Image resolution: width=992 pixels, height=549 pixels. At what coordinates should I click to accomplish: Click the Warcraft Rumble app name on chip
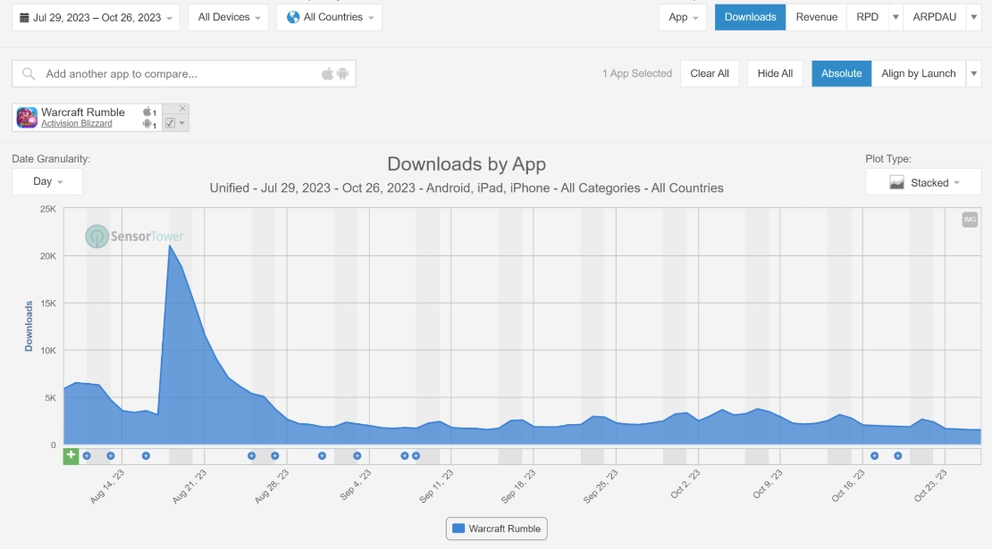[83, 112]
